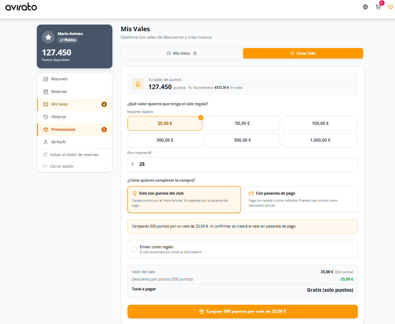
Task: Choose Con pasarela de pago
Action: pos(301,200)
